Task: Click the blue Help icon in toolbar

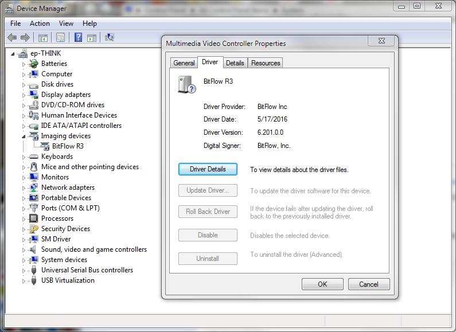Action: point(78,38)
